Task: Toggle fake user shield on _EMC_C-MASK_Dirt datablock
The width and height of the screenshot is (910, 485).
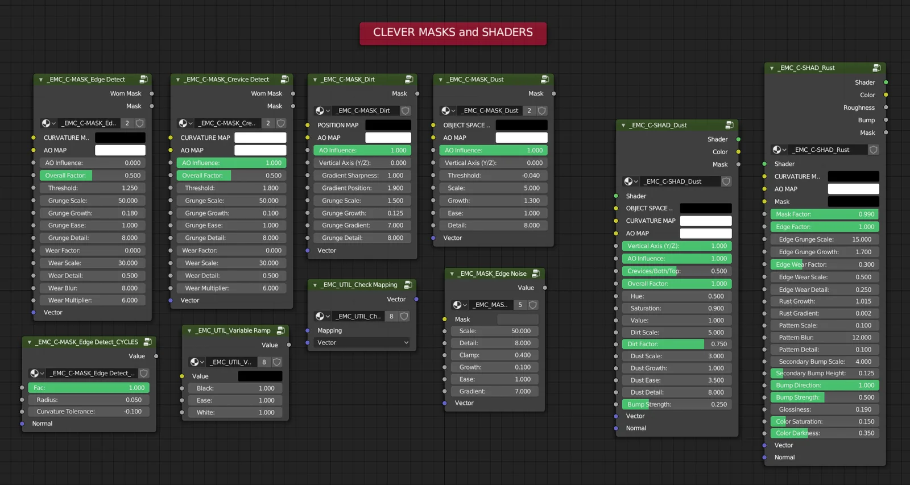Action: coord(406,111)
